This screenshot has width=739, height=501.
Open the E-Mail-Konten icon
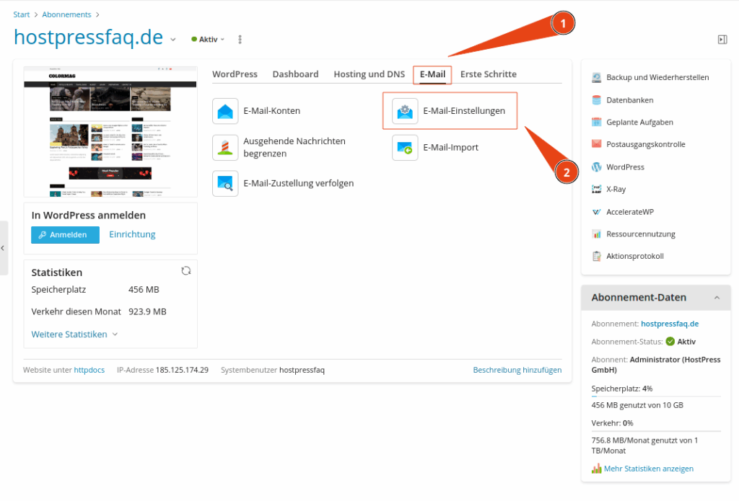point(225,111)
